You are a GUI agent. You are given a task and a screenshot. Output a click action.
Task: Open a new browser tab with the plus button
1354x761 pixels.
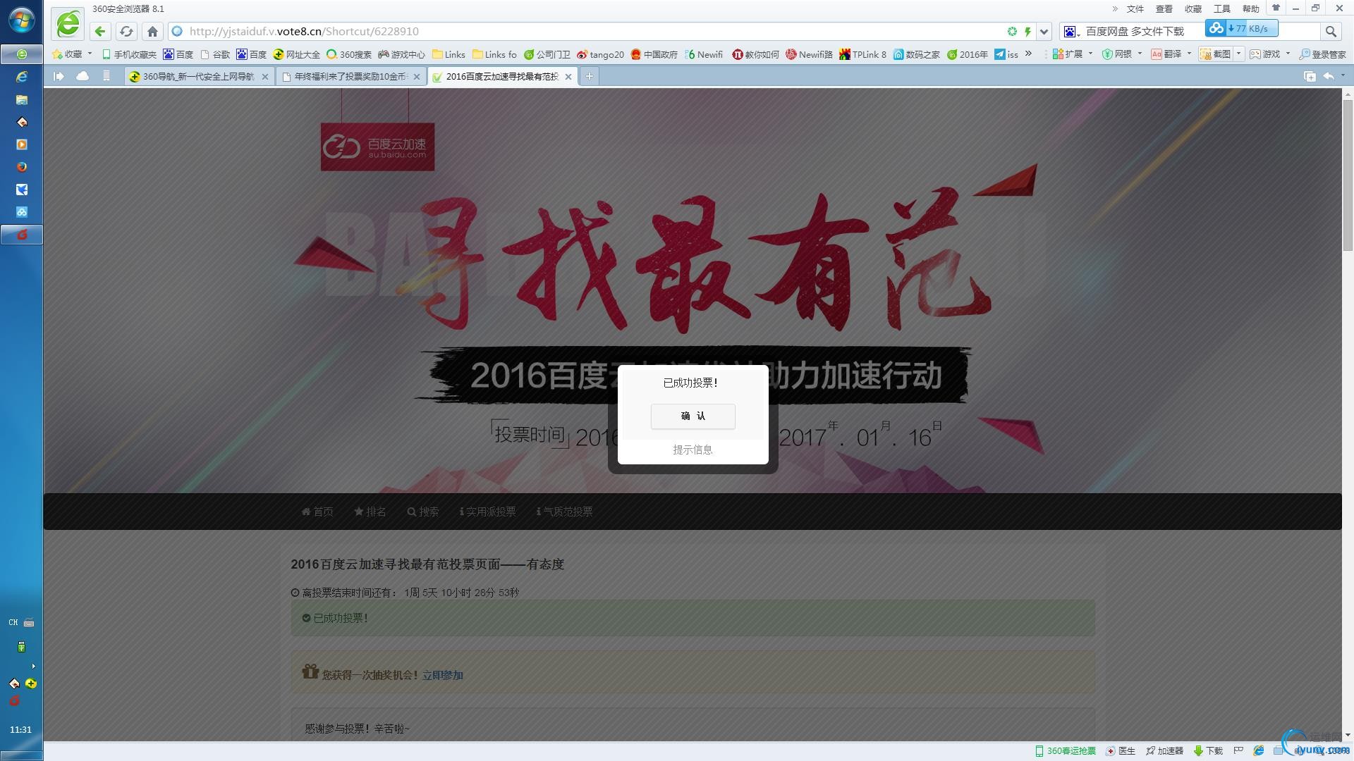[590, 76]
